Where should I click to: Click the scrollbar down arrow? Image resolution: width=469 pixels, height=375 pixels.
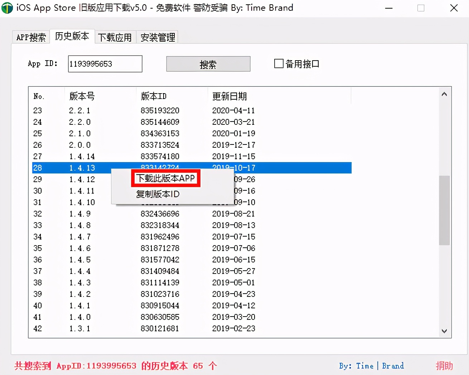(x=444, y=331)
